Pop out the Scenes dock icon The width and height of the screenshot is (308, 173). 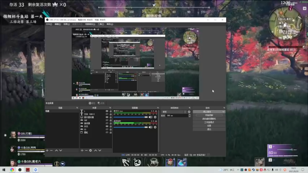click(x=77, y=108)
